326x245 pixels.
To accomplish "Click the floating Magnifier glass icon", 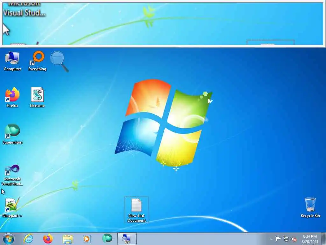I will pyautogui.click(x=60, y=62).
